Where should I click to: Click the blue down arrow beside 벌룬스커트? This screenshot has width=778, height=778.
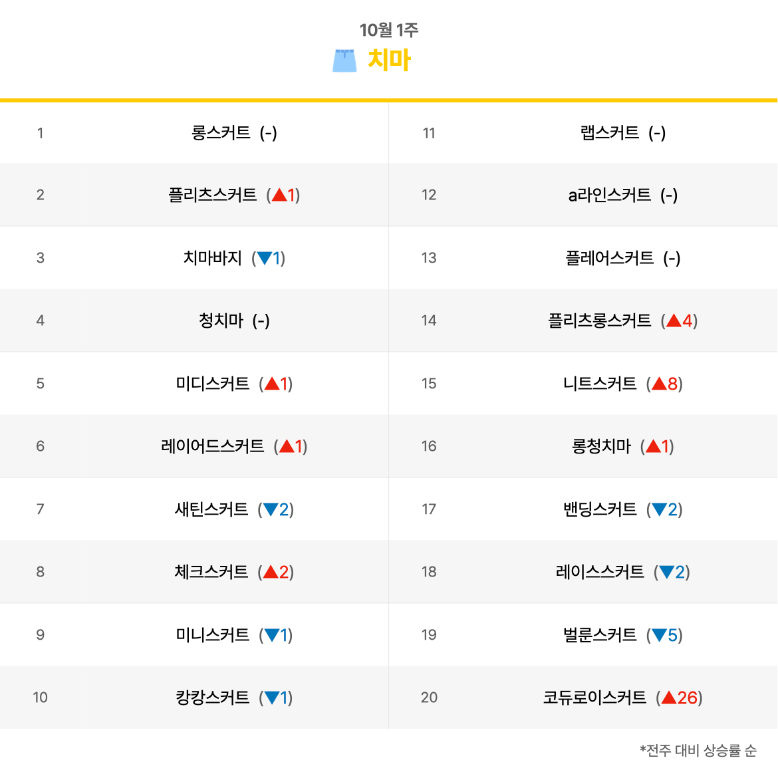point(660,635)
